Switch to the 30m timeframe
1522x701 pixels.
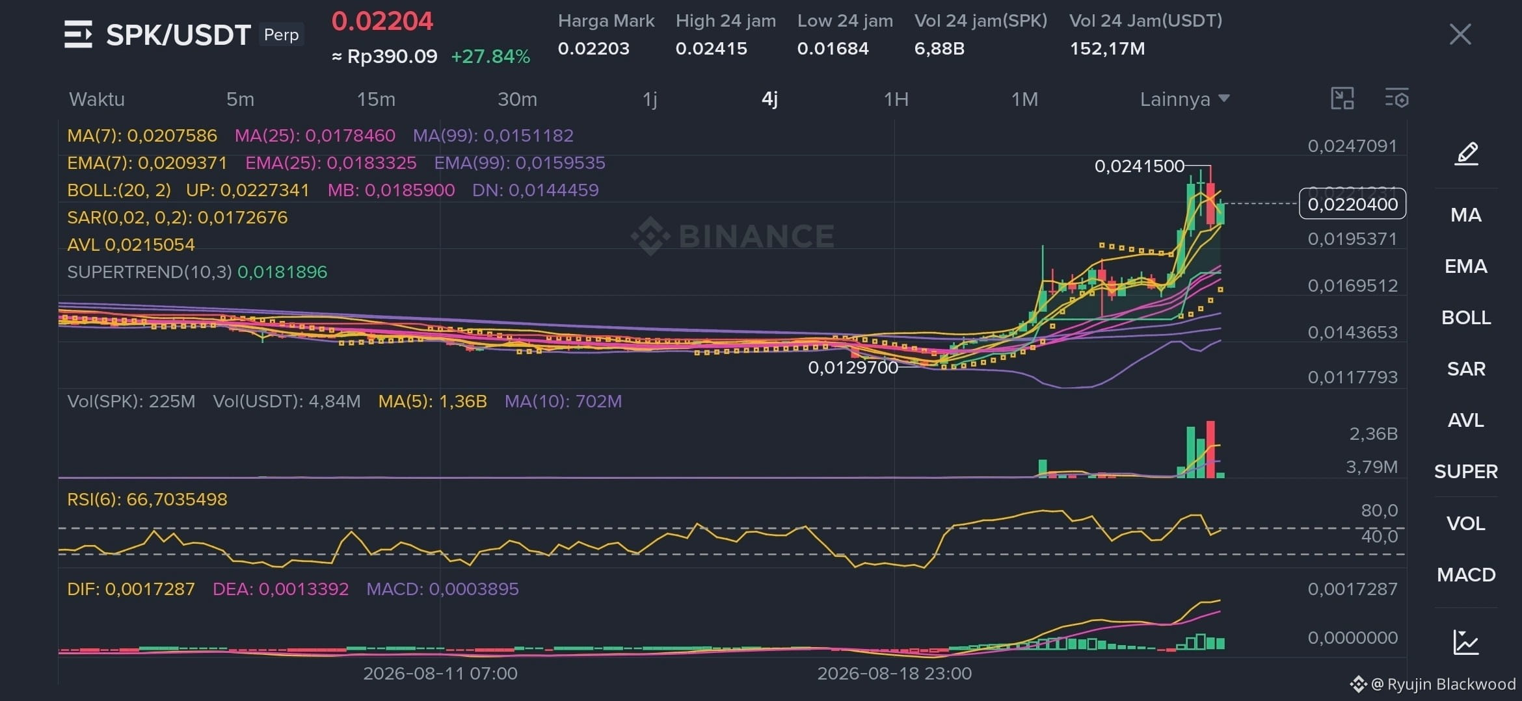pyautogui.click(x=517, y=99)
